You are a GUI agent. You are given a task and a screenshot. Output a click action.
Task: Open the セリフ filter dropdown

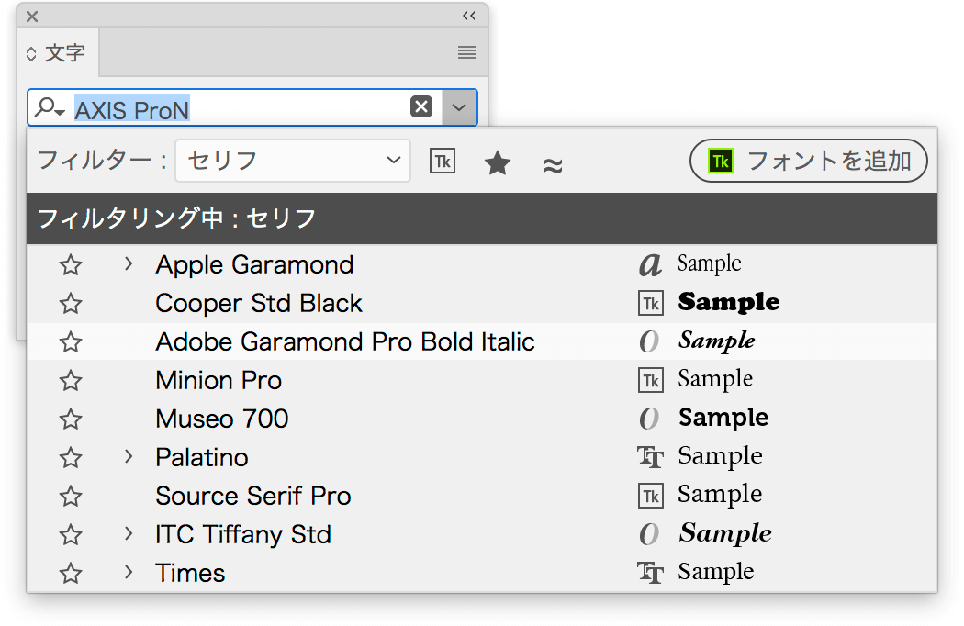[293, 161]
